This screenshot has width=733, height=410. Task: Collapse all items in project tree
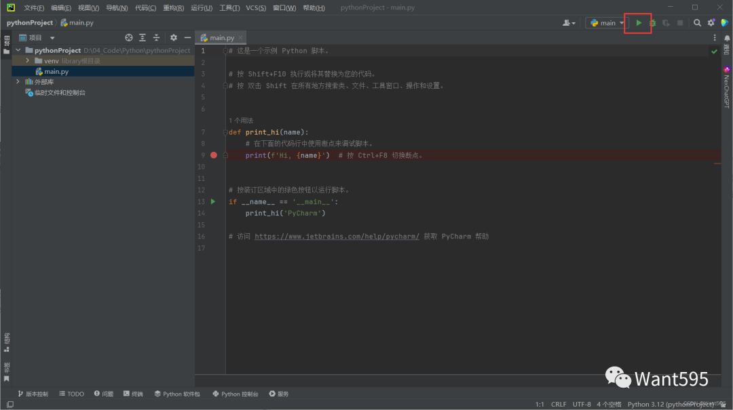(156, 38)
